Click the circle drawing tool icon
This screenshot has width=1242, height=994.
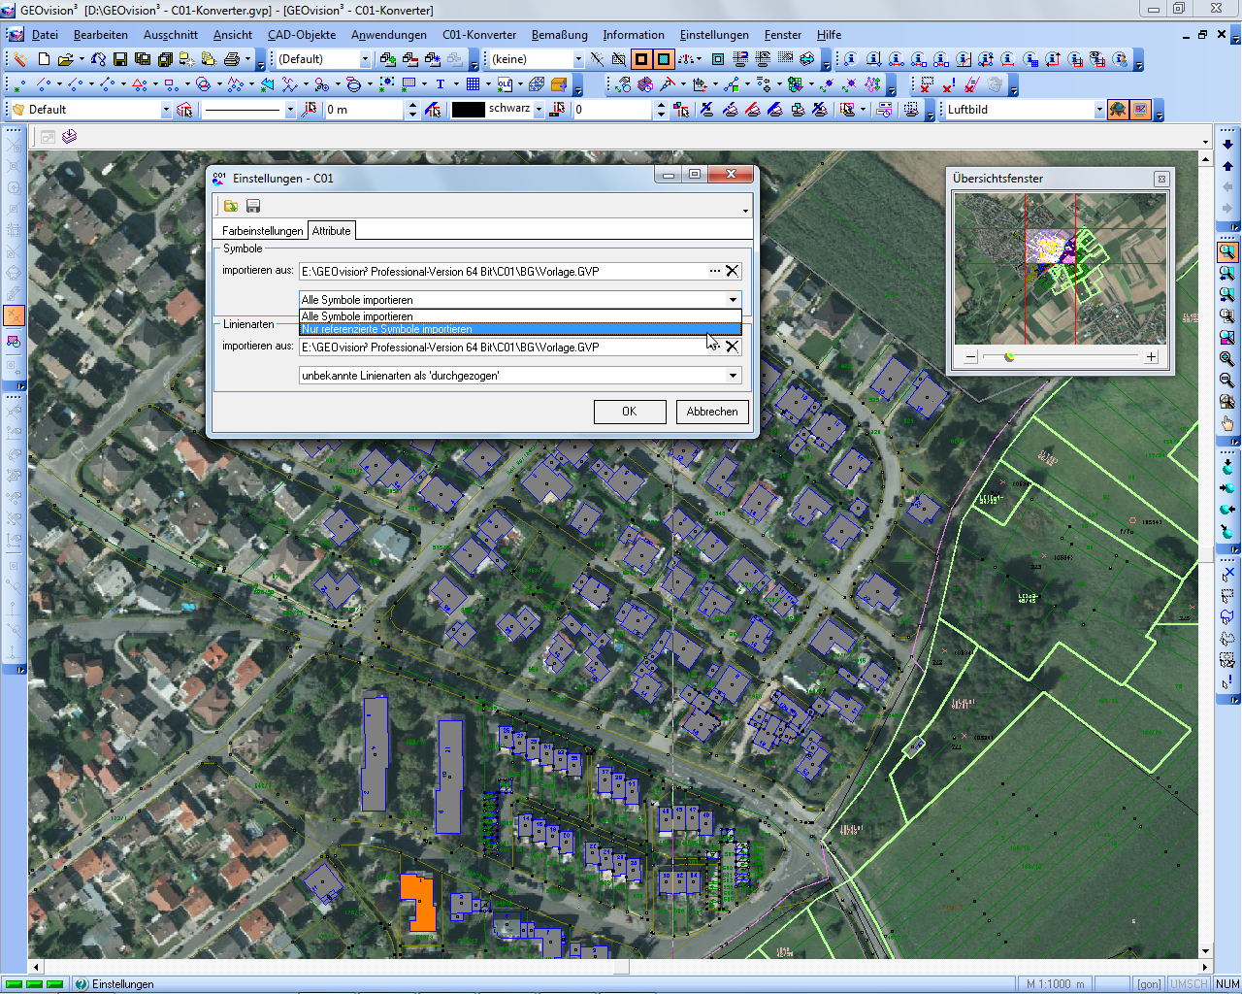(203, 84)
